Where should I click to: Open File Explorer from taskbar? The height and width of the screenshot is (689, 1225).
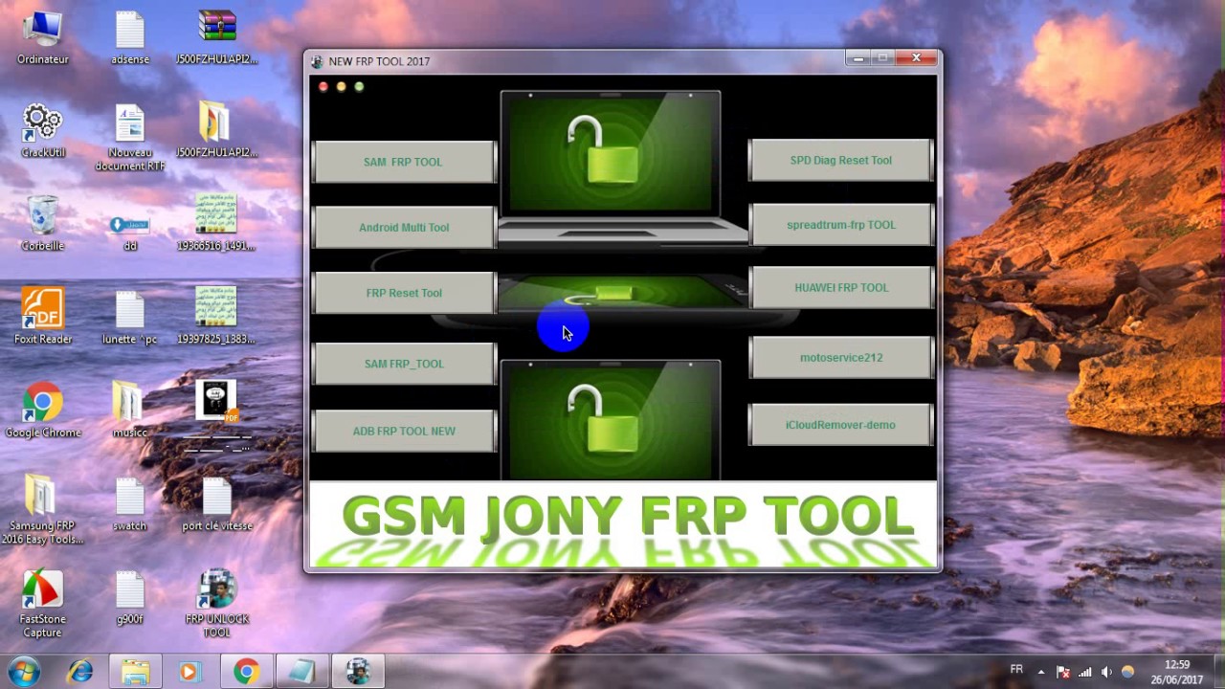coord(135,673)
